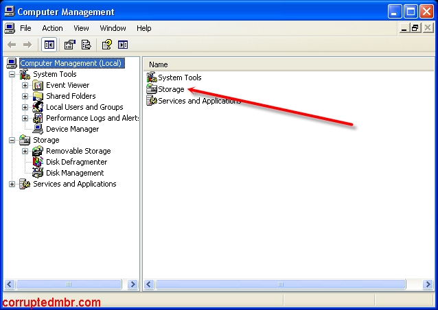Select Disk Defragmenter in the tree
438x310 pixels.
[76, 162]
